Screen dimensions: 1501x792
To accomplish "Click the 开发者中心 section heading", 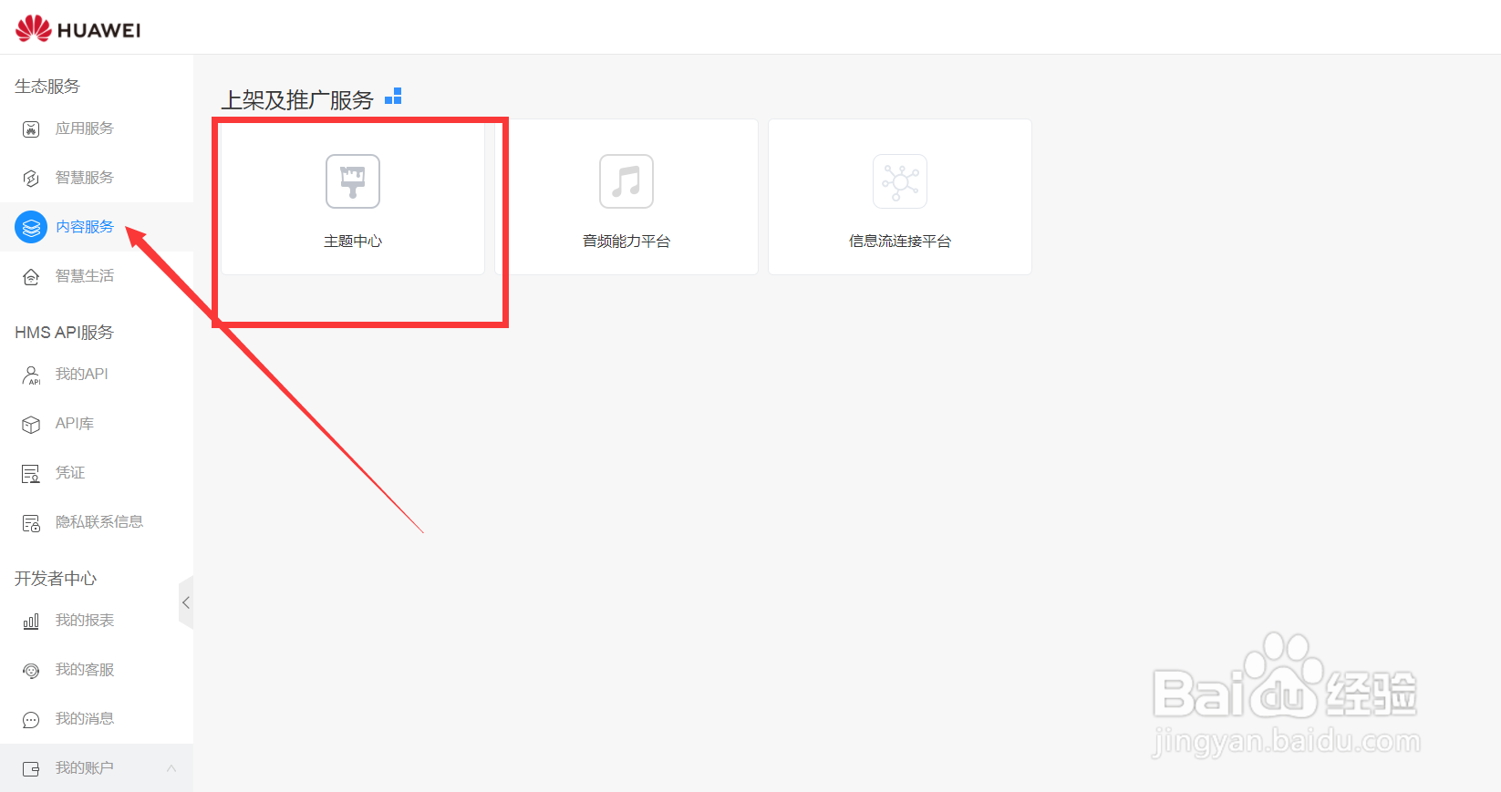I will (x=56, y=579).
